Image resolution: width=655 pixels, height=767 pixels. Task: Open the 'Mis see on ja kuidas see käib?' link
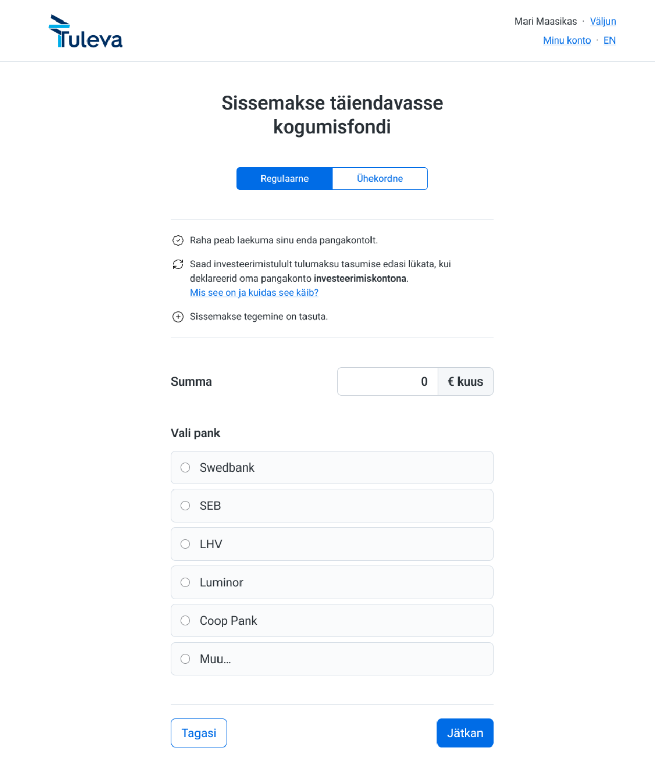(254, 293)
